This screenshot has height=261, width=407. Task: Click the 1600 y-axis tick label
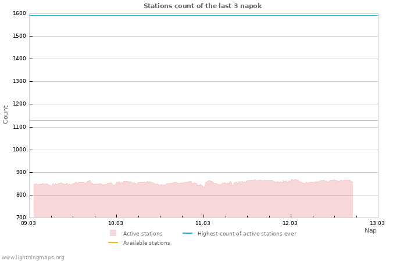click(x=19, y=13)
